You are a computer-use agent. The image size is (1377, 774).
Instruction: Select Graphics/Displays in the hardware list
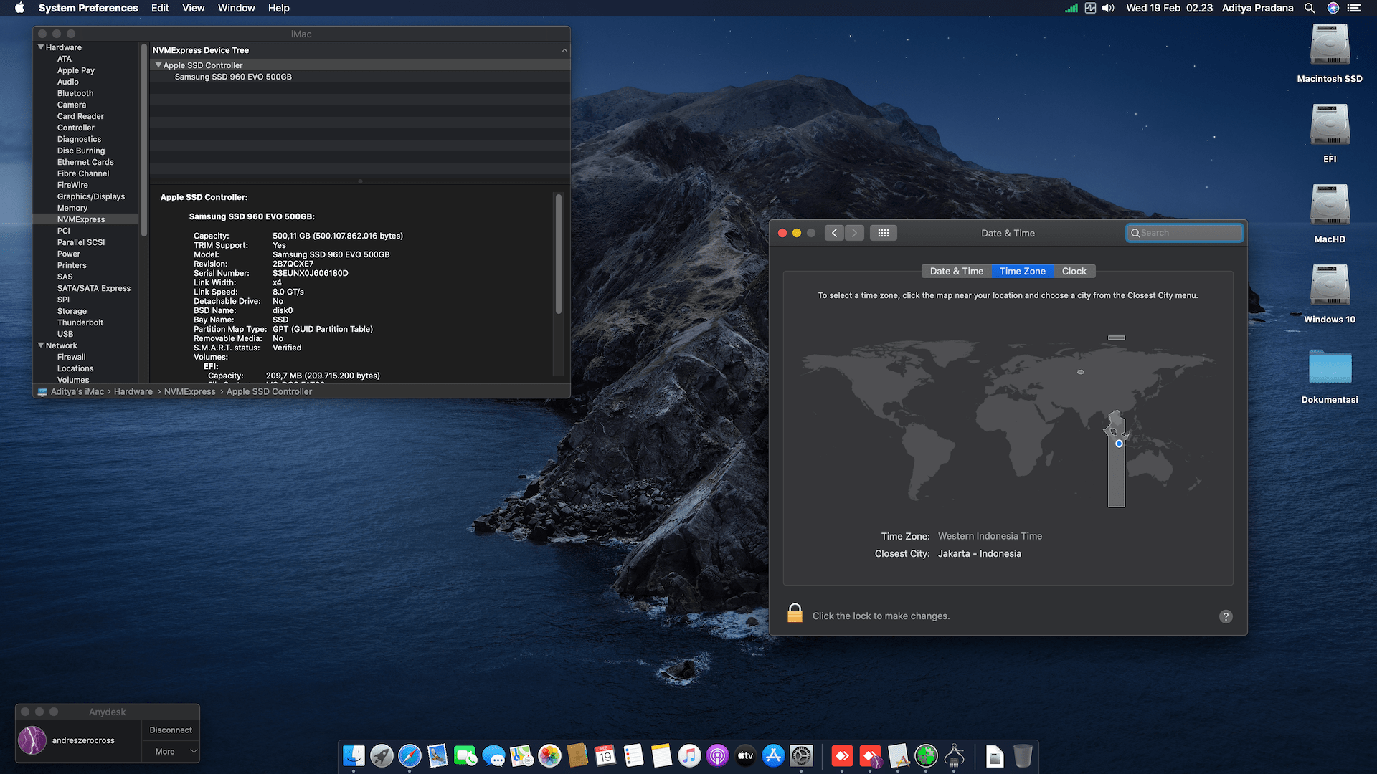tap(91, 196)
